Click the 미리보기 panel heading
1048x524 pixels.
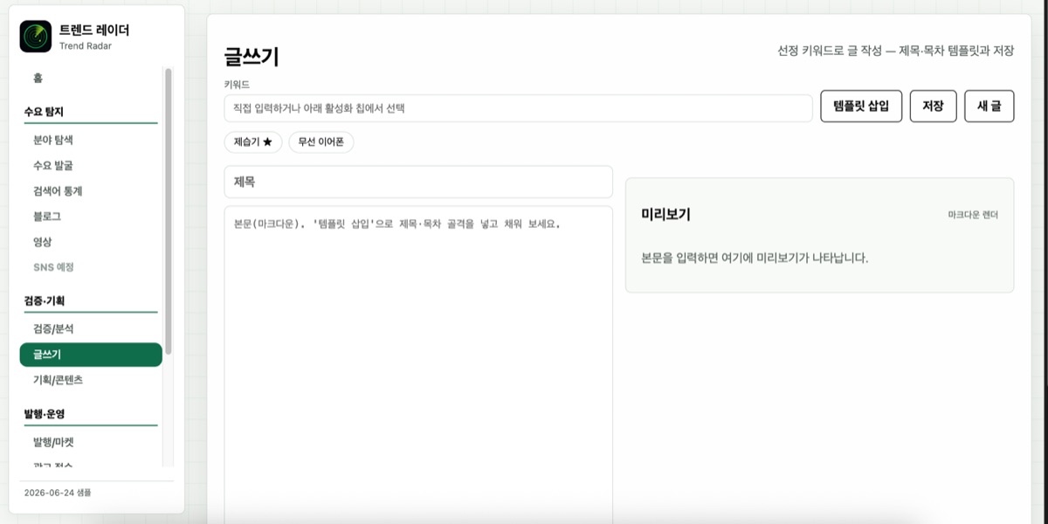[665, 215]
